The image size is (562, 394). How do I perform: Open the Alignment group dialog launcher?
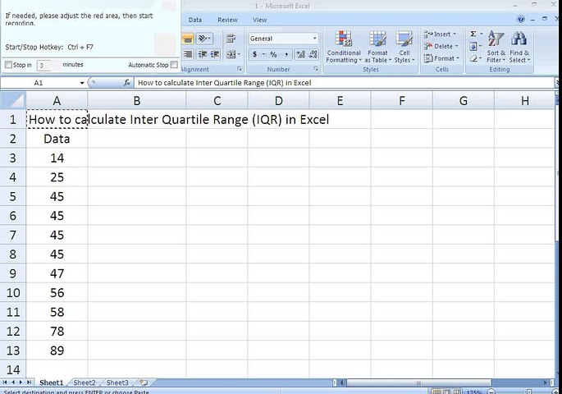click(x=239, y=68)
